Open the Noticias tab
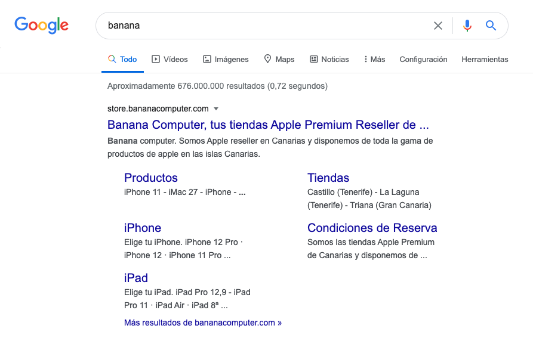 point(329,60)
